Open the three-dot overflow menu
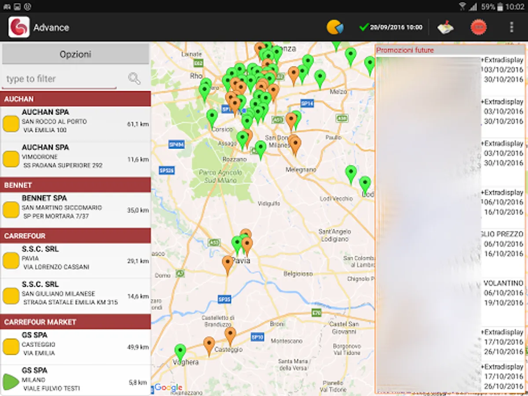This screenshot has height=396, width=528. pos(511,27)
